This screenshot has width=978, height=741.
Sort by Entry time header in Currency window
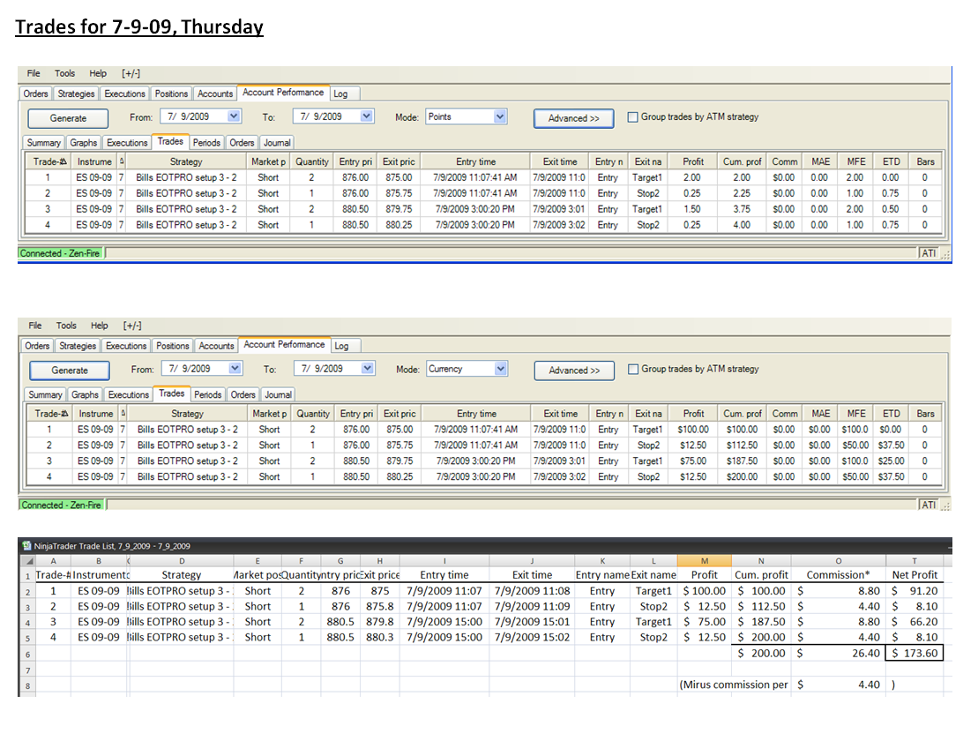point(476,414)
